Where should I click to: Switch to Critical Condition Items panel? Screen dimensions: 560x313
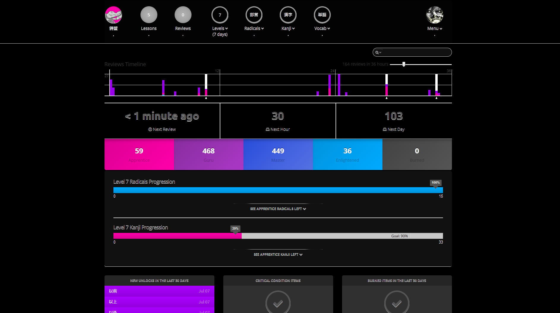coord(278,280)
